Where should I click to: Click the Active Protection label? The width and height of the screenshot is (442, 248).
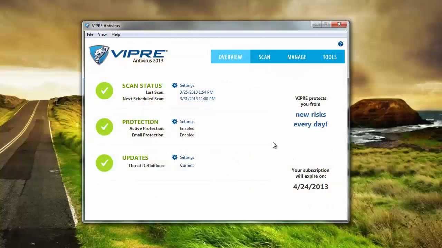point(147,128)
